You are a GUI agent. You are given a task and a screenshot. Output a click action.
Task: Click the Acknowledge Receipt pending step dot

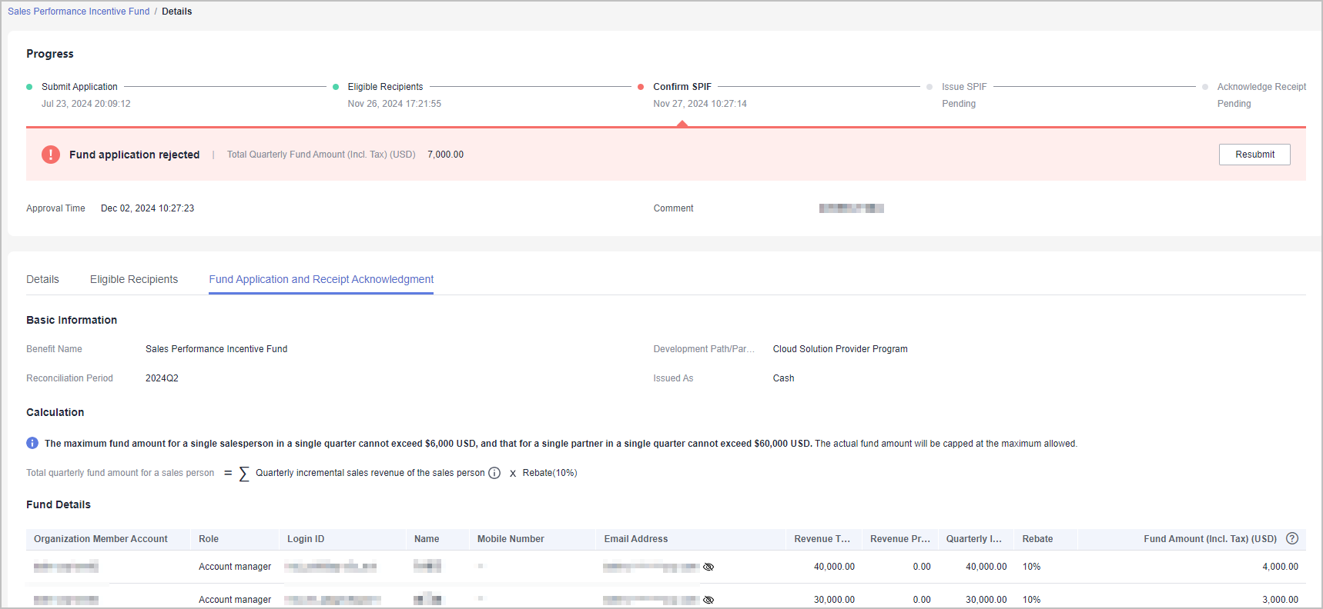tap(1205, 87)
